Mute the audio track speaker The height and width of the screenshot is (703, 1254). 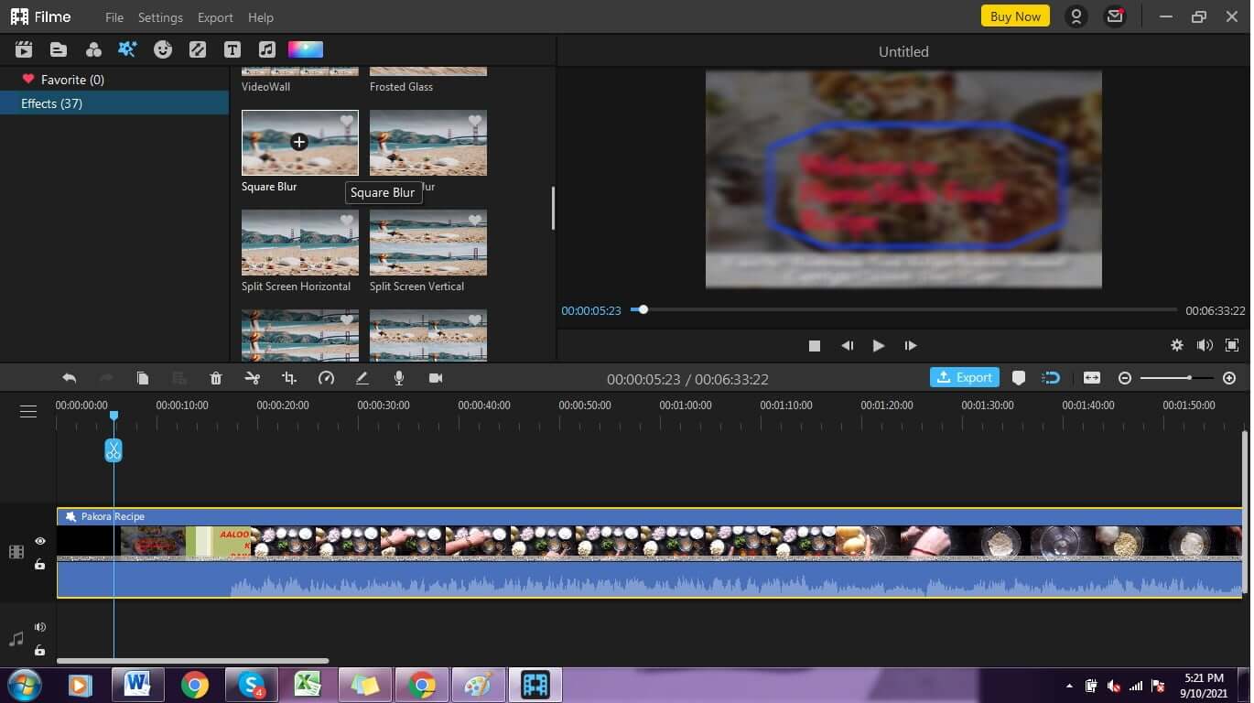pyautogui.click(x=40, y=627)
